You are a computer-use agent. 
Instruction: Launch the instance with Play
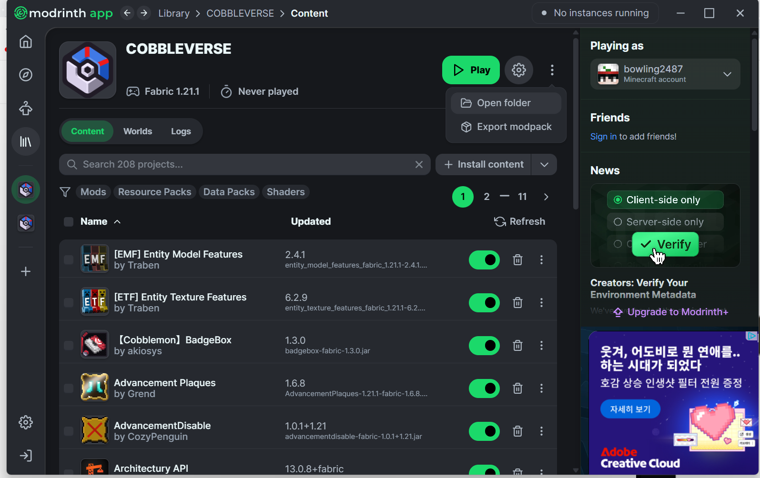pos(471,70)
